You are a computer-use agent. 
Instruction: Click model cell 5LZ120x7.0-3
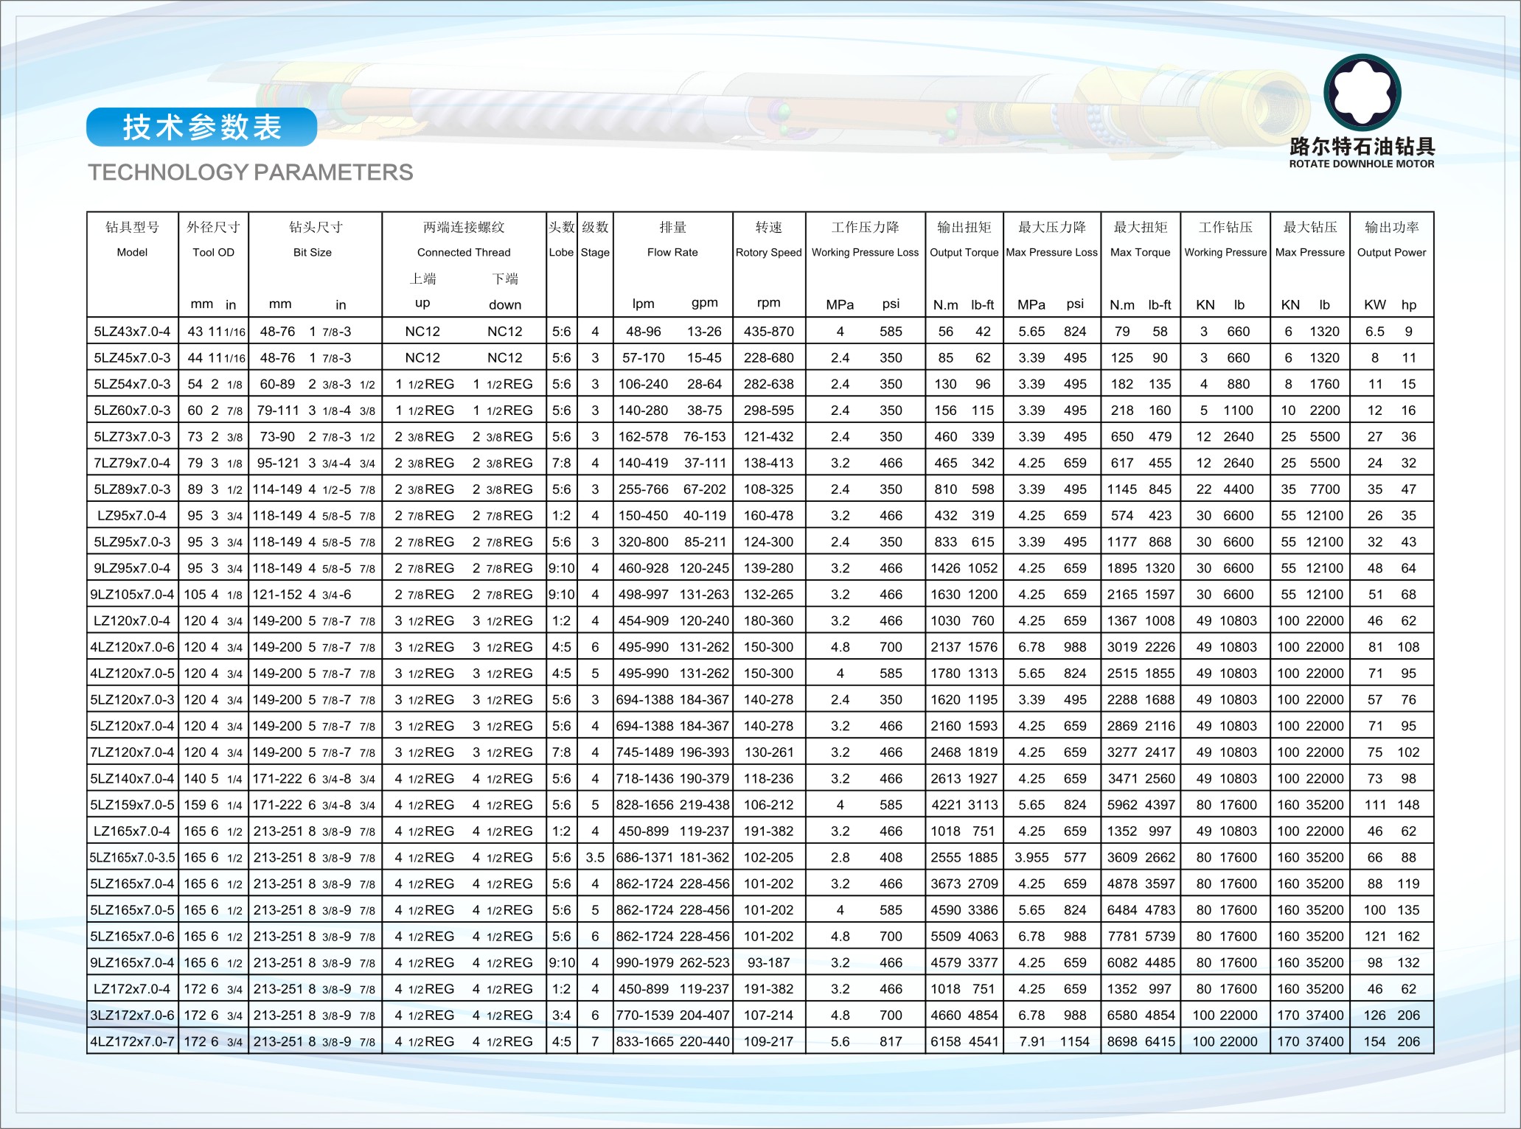133,700
